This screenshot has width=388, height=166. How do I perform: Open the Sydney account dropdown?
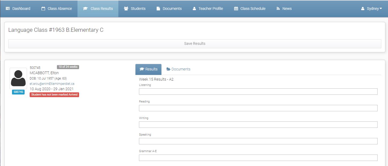point(372,8)
